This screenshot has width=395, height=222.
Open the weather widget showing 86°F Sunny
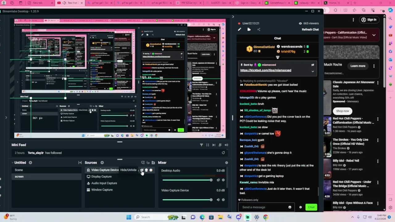(10, 217)
